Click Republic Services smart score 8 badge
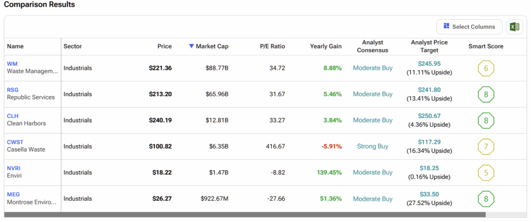 (x=486, y=94)
